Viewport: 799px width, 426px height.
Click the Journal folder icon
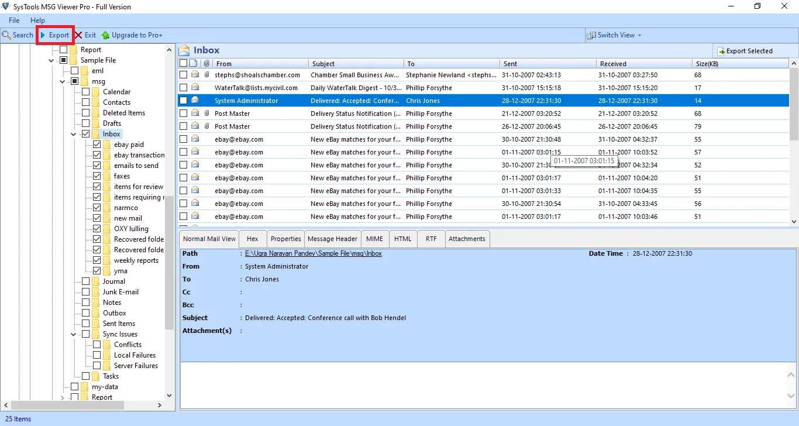click(x=96, y=281)
